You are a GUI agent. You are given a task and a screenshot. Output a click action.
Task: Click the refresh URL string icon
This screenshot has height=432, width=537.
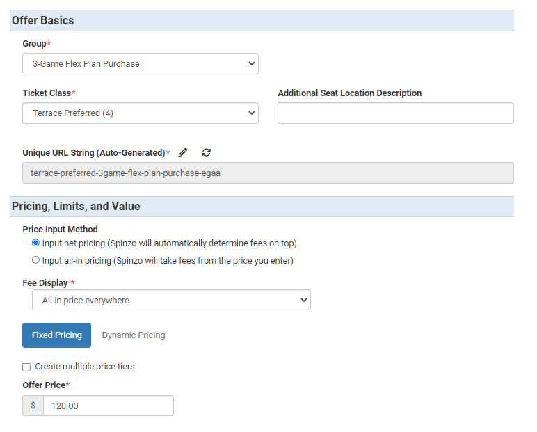coord(206,152)
